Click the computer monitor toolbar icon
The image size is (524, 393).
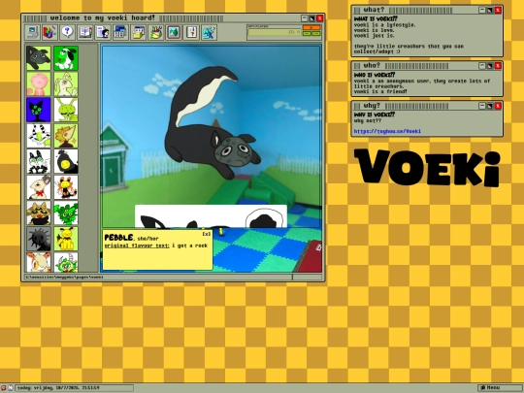click(x=32, y=32)
